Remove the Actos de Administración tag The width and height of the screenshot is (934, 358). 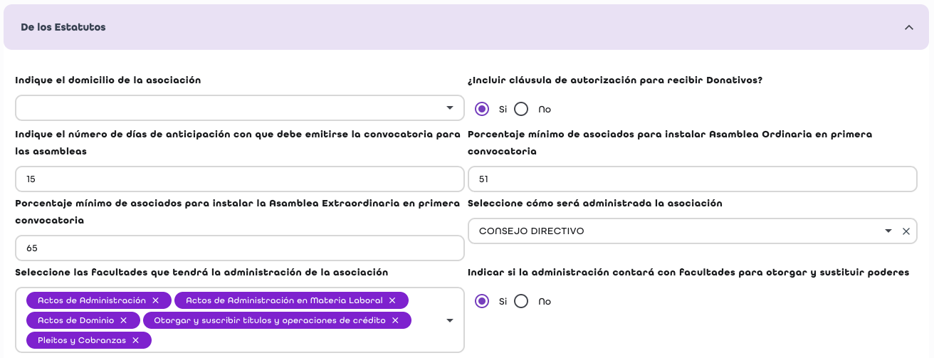(x=155, y=300)
